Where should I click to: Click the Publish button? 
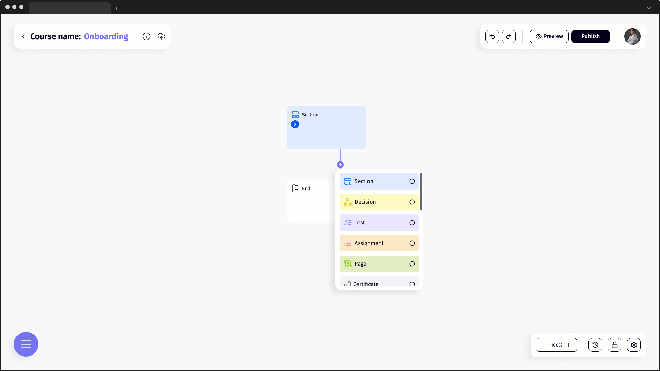point(590,36)
